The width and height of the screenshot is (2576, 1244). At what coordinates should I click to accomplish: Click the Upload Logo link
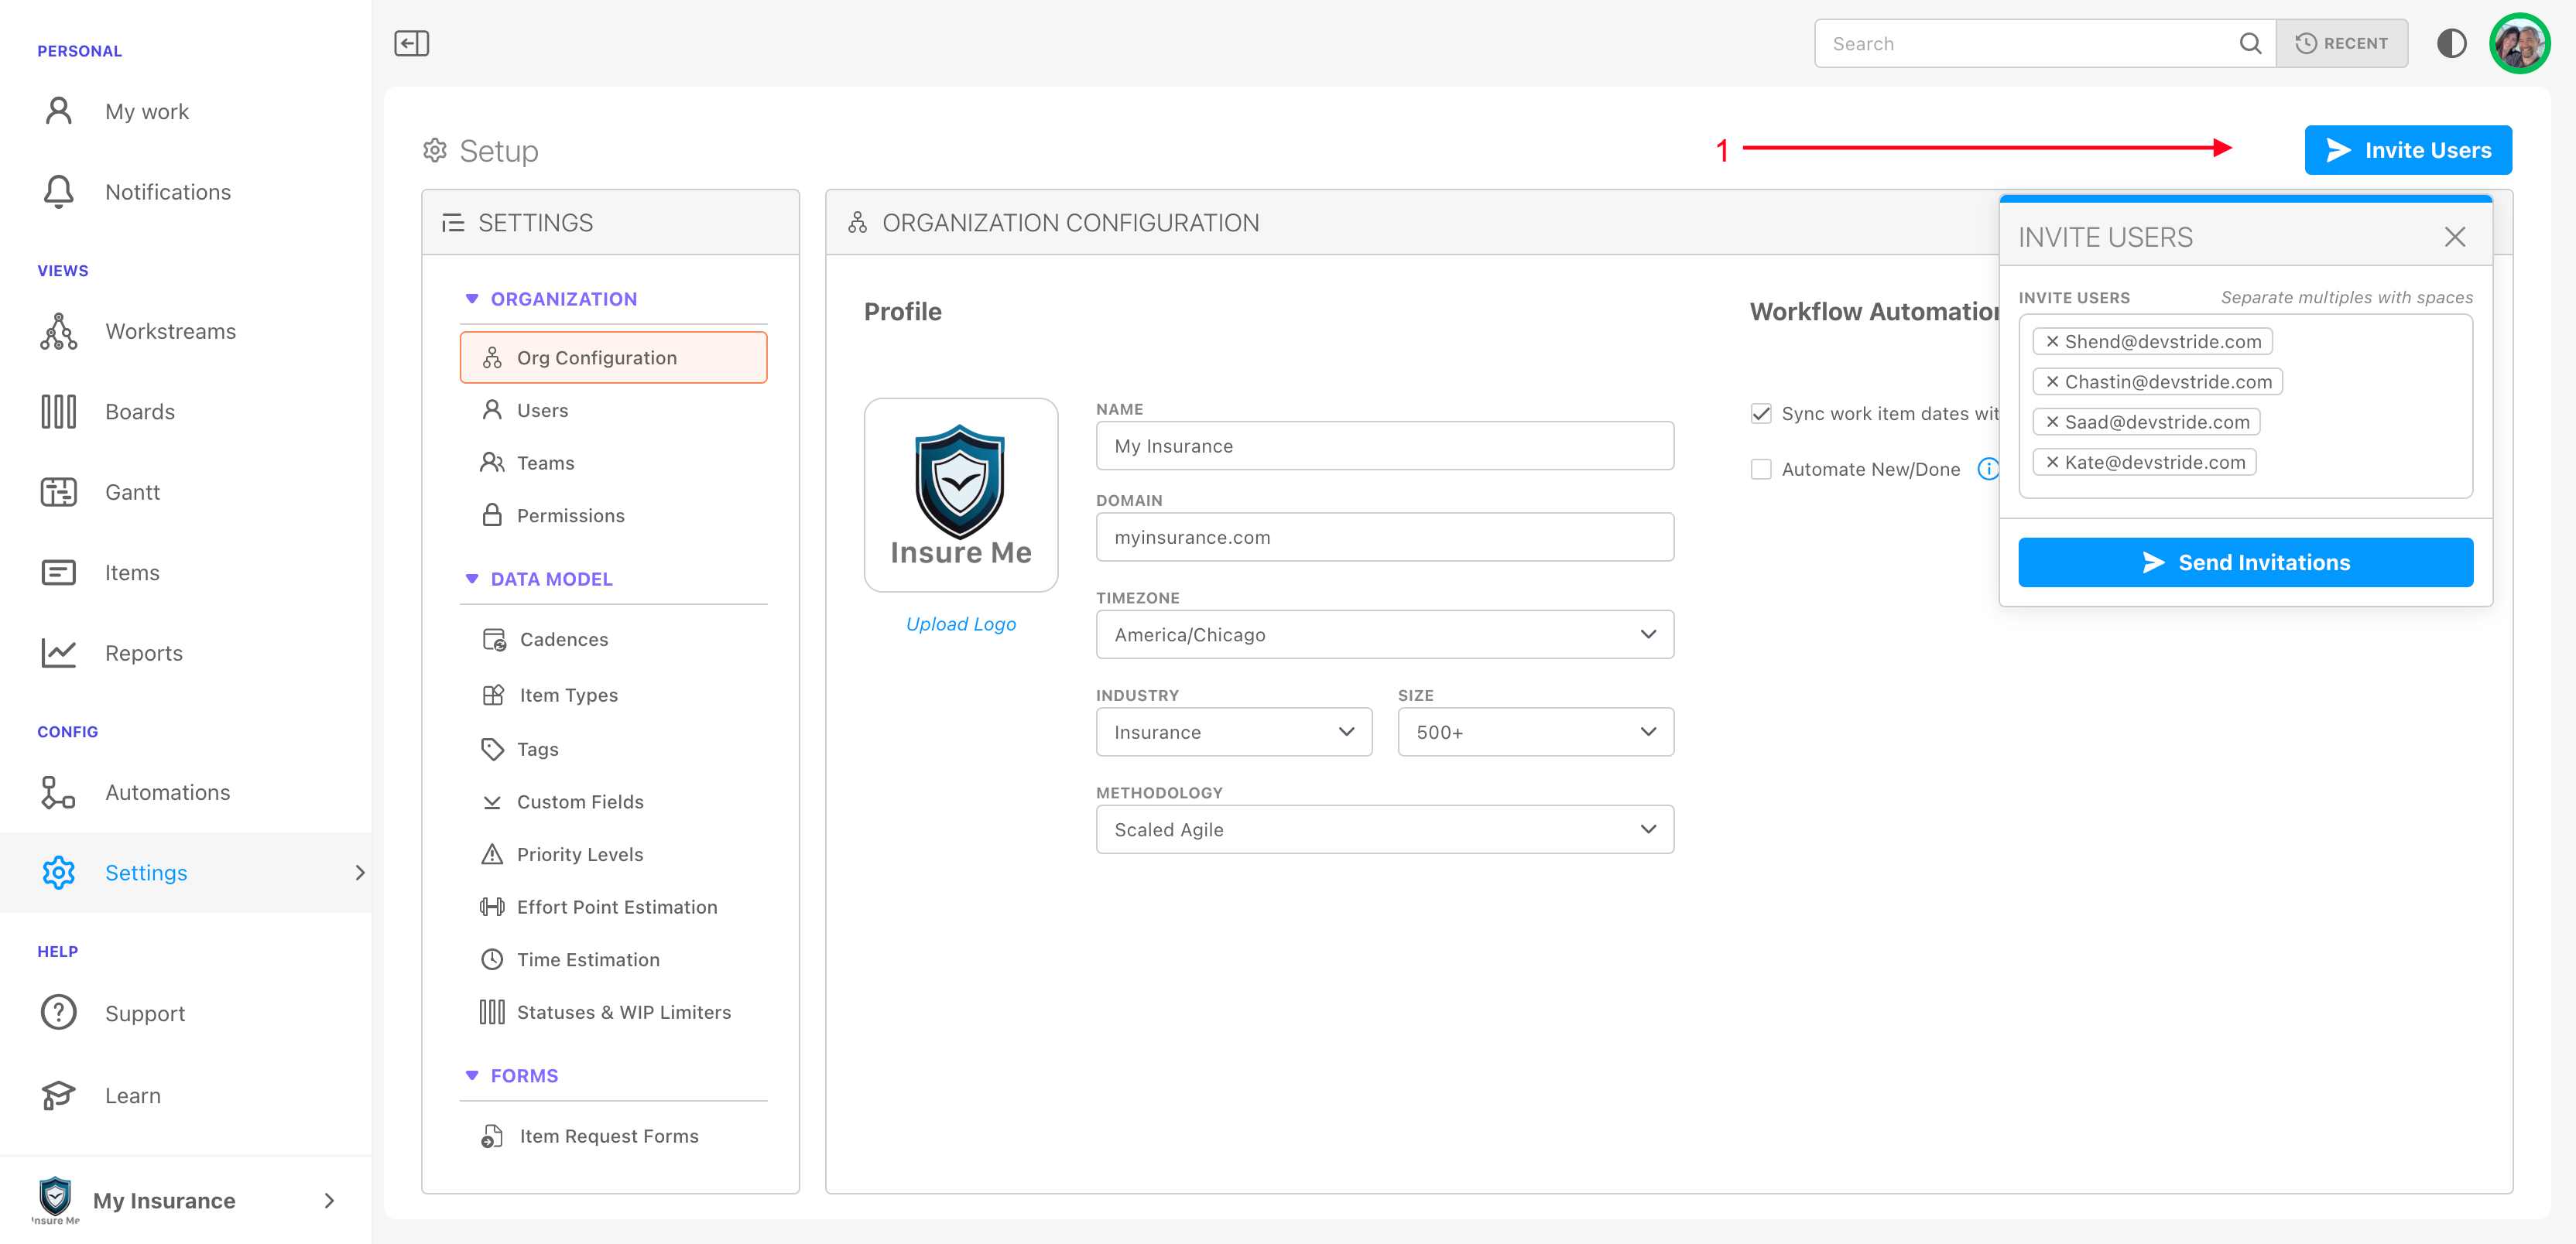point(960,624)
